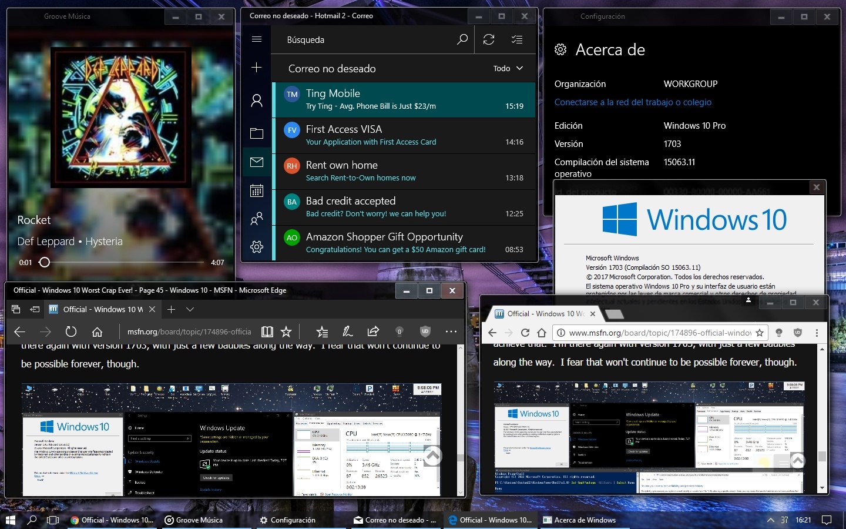Image resolution: width=846 pixels, height=529 pixels.
Task: Click the new mail plus icon
Action: click(256, 68)
